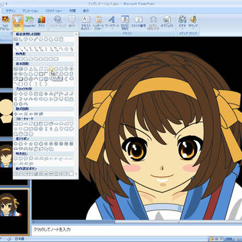Select the Octagon in Basic Shapes
The image size is (242, 242).
point(71,69)
